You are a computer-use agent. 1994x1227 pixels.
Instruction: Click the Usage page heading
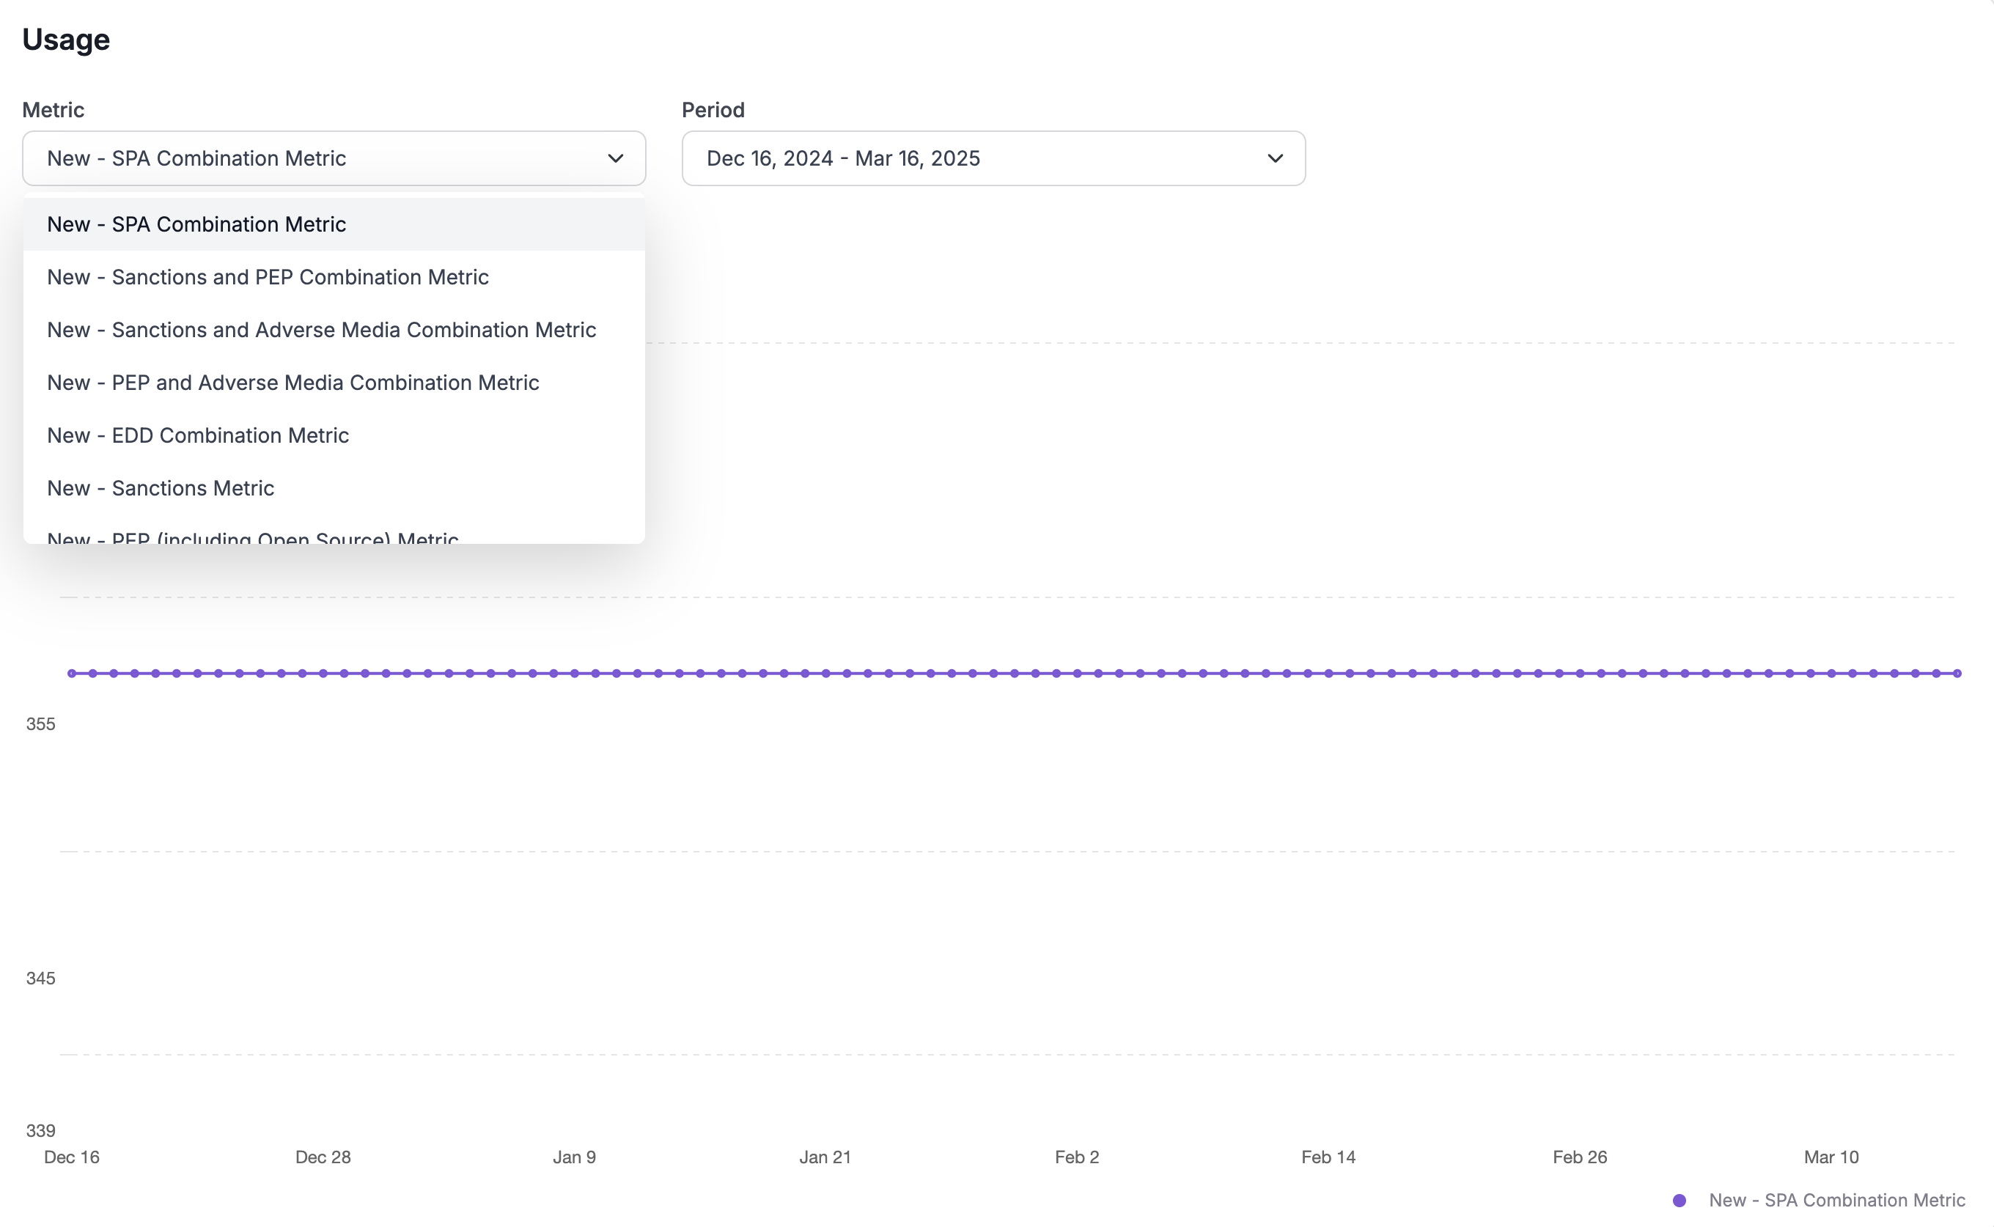click(x=66, y=40)
